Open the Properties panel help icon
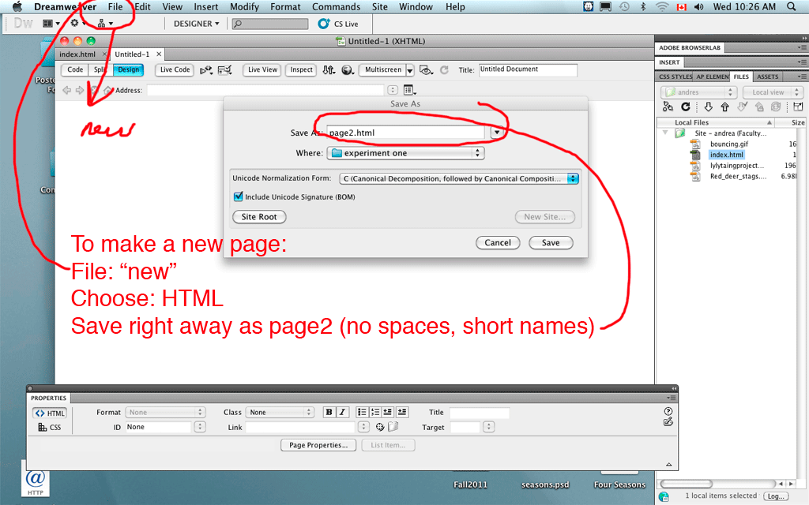The width and height of the screenshot is (809, 505). click(x=668, y=411)
